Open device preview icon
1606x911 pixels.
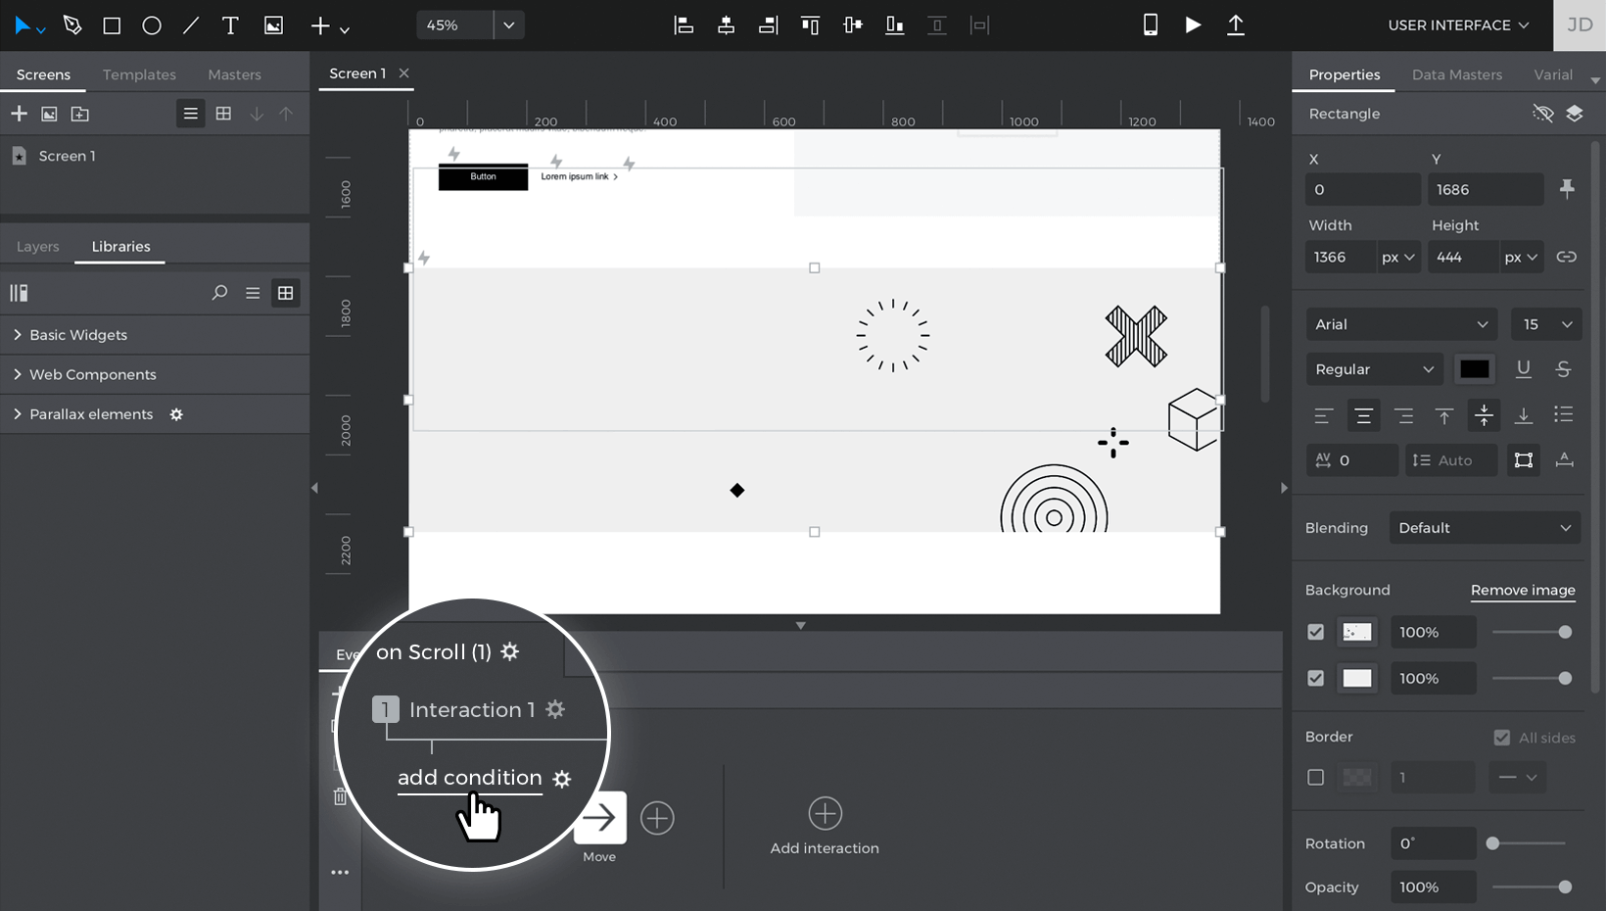[x=1151, y=25]
